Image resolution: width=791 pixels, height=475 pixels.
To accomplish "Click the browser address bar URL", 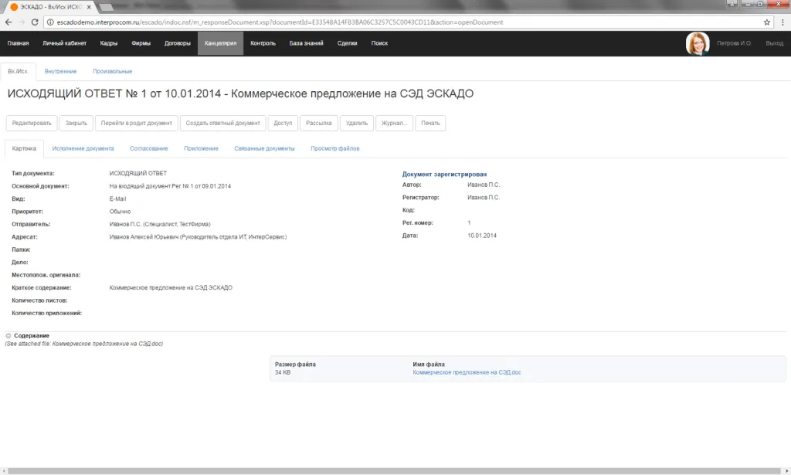I will 309,22.
